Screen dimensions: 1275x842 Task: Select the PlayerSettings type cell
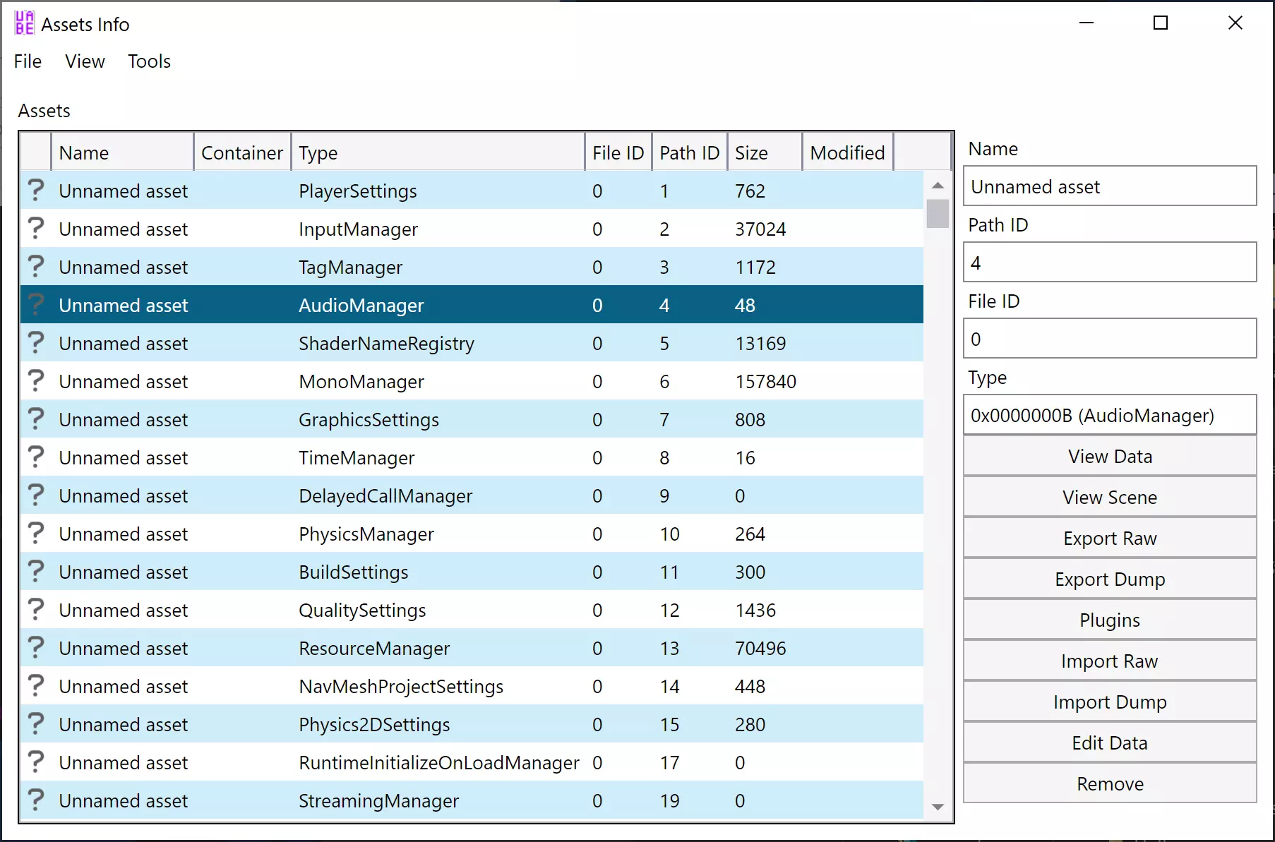coord(438,191)
